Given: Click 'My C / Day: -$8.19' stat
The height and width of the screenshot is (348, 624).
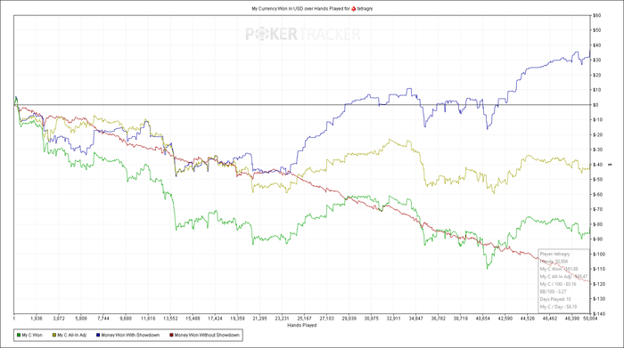Looking at the screenshot, I should click(x=558, y=307).
